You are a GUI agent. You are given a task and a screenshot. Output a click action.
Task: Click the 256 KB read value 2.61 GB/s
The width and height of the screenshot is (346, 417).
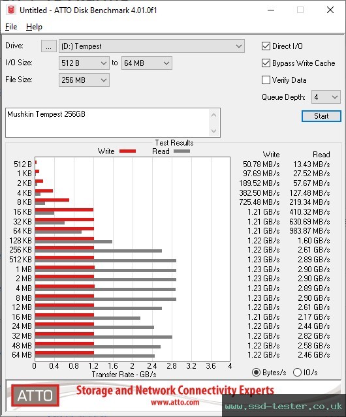(314, 250)
